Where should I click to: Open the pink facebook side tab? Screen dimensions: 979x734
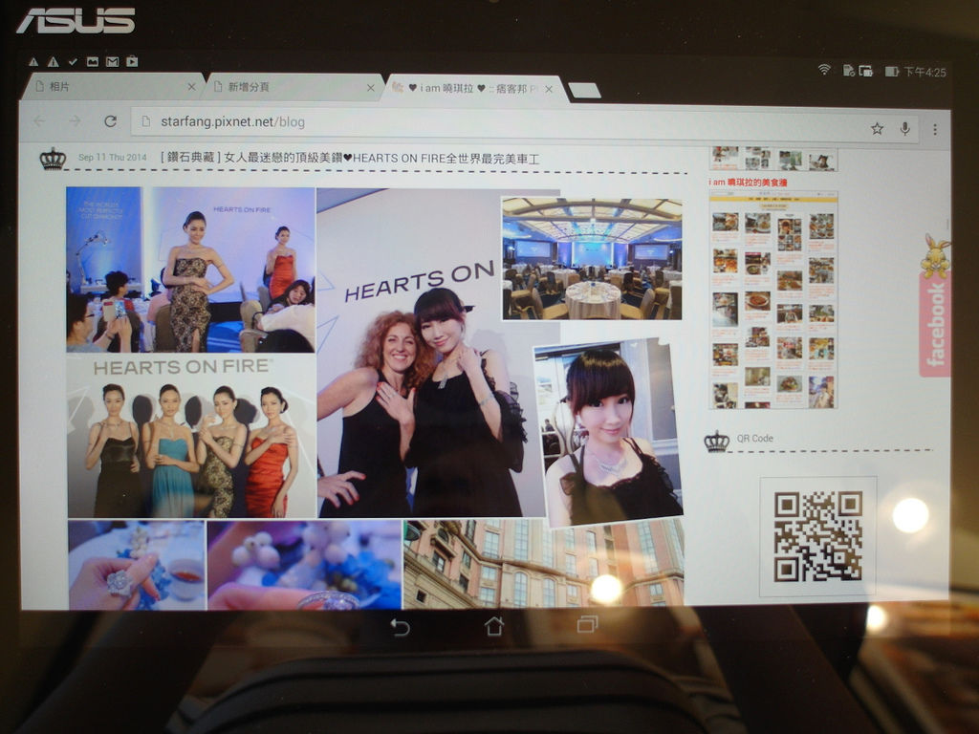pos(935,324)
